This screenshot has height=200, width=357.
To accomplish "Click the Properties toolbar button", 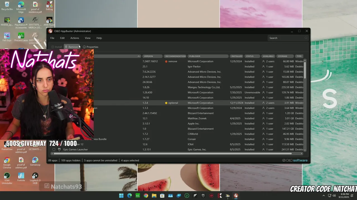I will [x=91, y=47].
